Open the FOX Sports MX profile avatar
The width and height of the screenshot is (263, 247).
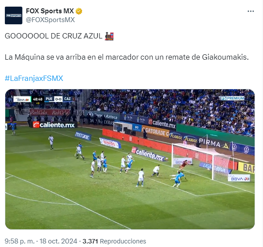tap(14, 15)
